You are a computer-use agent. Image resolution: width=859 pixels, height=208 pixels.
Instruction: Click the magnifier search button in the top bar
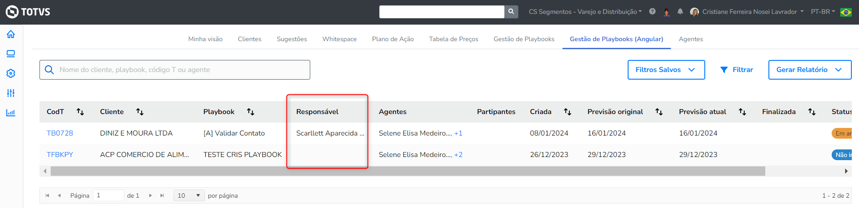(511, 12)
